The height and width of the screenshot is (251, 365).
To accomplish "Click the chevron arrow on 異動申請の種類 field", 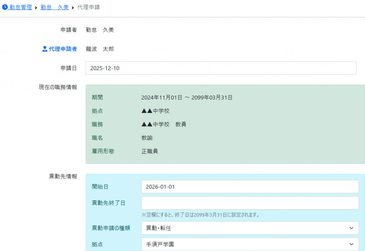I will click(351, 228).
